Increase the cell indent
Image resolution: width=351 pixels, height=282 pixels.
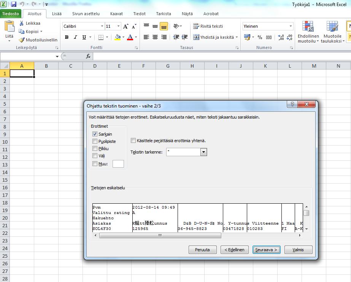click(185, 37)
